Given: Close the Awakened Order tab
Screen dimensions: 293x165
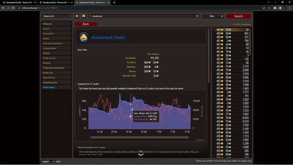Looking at the screenshot, I should click(x=108, y=3).
